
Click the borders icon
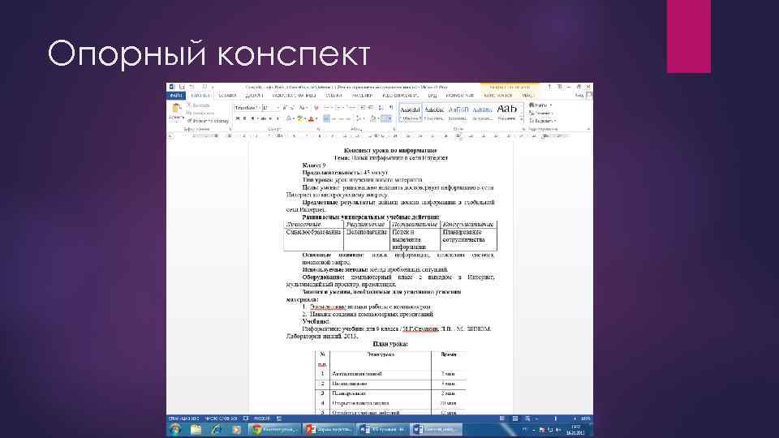(385, 118)
